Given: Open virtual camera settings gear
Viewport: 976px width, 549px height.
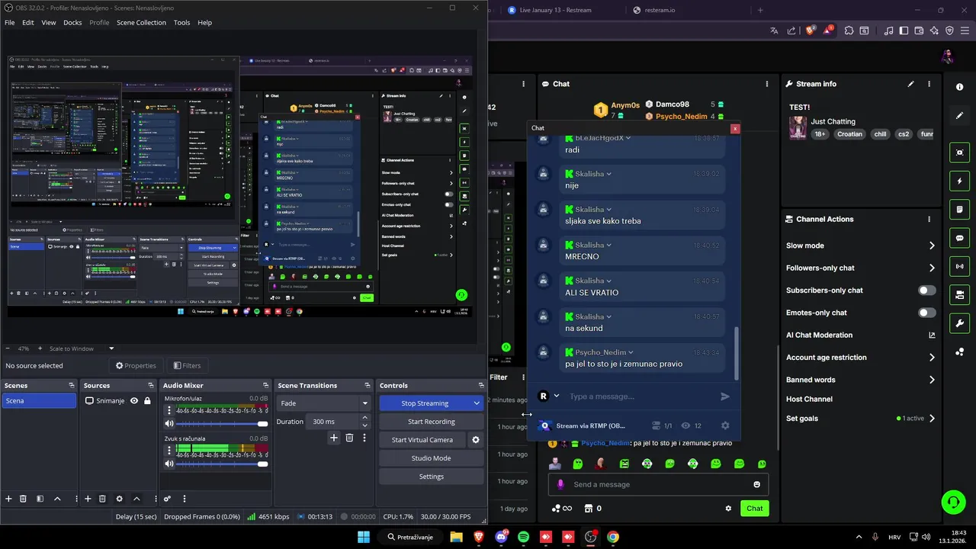Looking at the screenshot, I should 476,440.
